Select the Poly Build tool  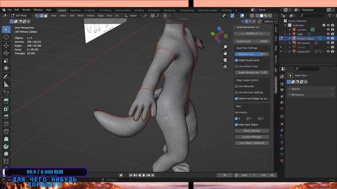(6, 139)
